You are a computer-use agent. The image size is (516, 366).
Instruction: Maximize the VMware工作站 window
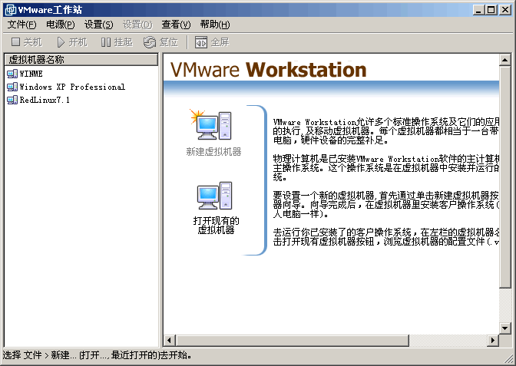491,10
